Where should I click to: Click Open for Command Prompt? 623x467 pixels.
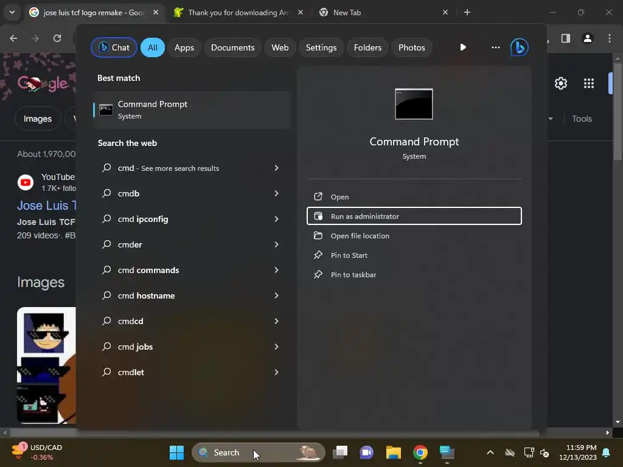[414, 196]
